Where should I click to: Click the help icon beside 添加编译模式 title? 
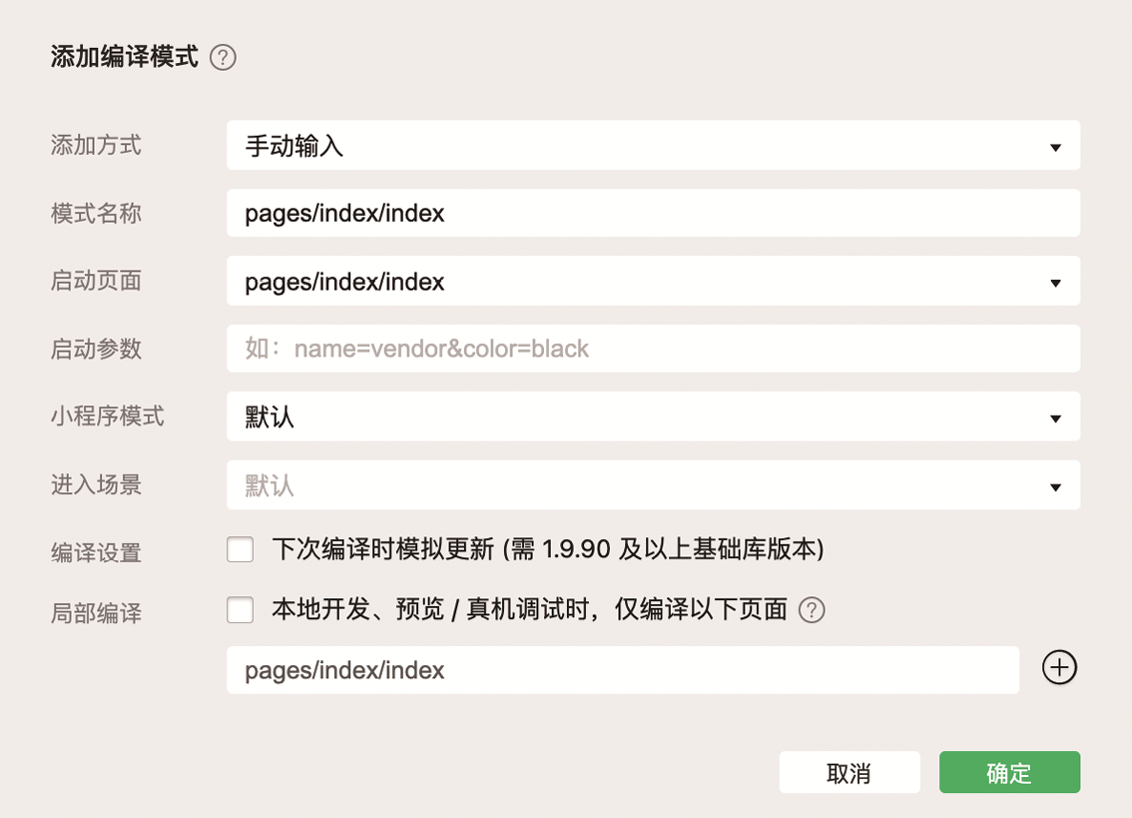pos(223,57)
